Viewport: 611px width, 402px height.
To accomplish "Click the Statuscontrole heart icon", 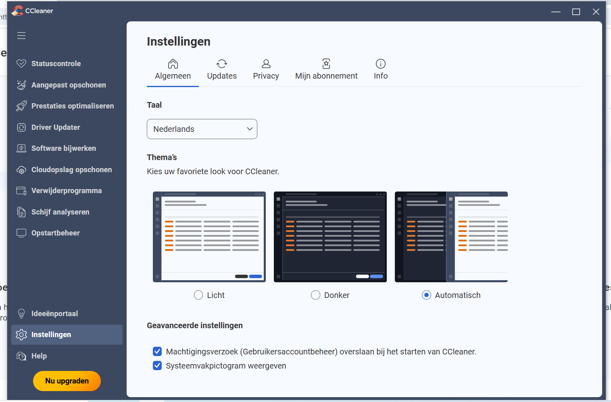I will click(21, 64).
